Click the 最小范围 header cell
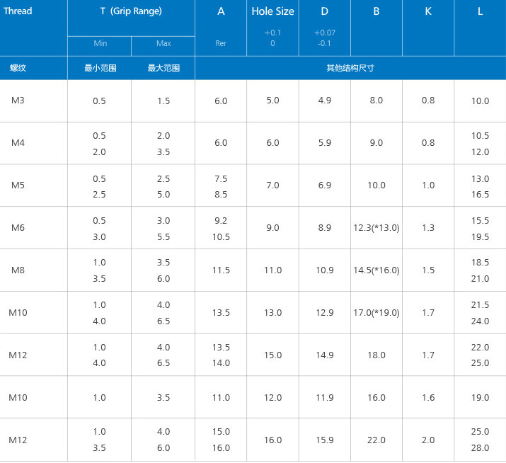Viewport: 506px width, 463px height. 100,69
